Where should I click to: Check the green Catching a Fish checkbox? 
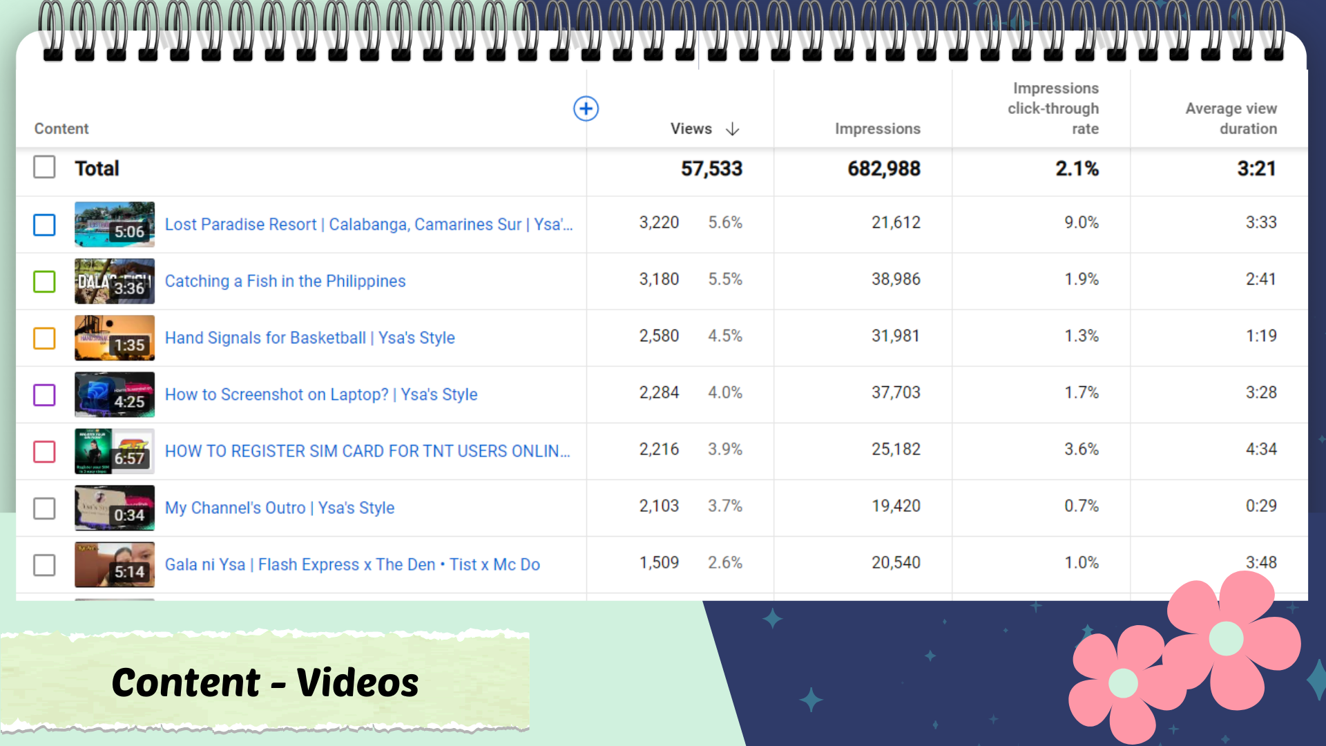(44, 281)
